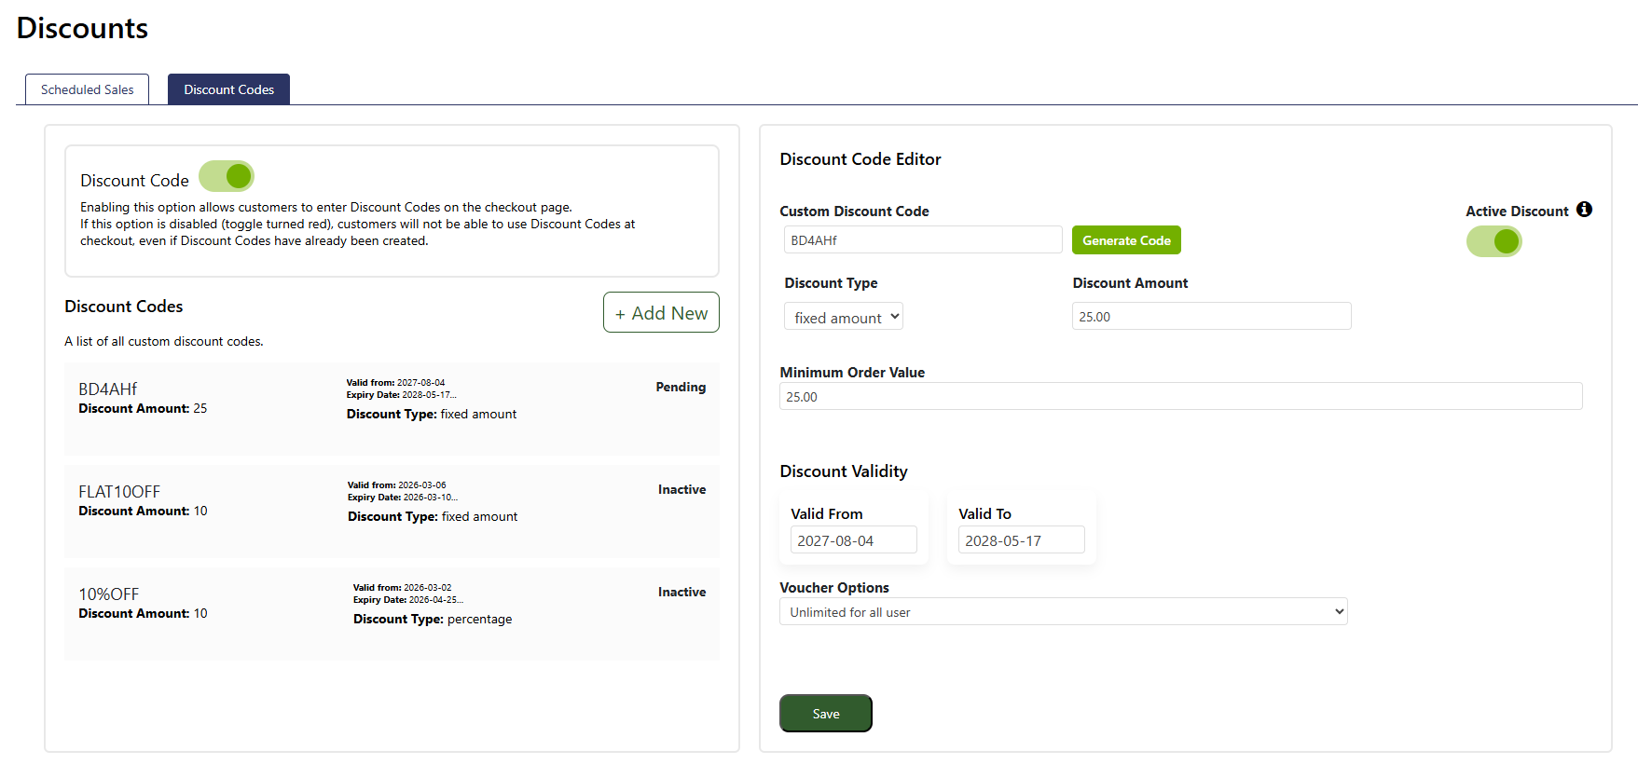Click the Inactive status of FLAT10OFF
Image resolution: width=1638 pixels, height=778 pixels.
click(x=681, y=489)
